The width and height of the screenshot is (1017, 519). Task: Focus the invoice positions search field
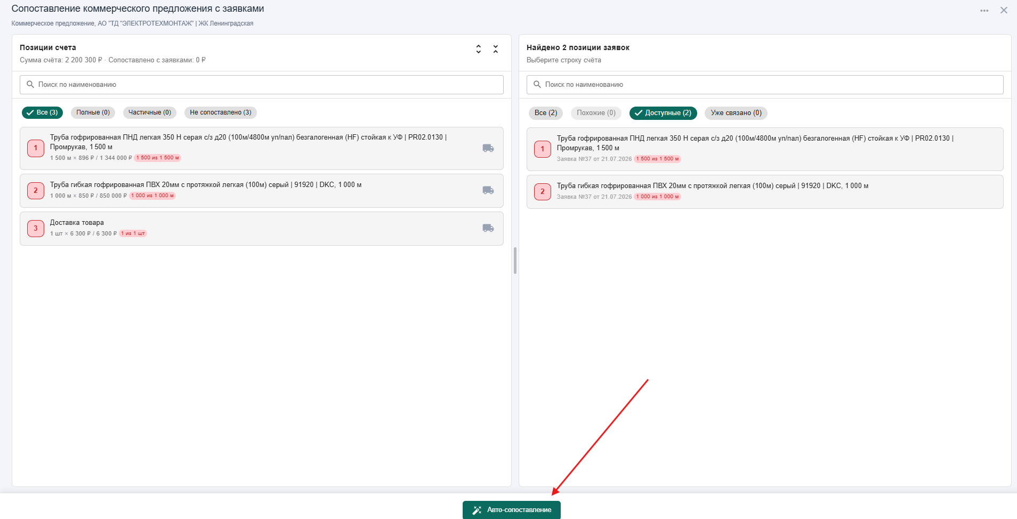pyautogui.click(x=262, y=85)
